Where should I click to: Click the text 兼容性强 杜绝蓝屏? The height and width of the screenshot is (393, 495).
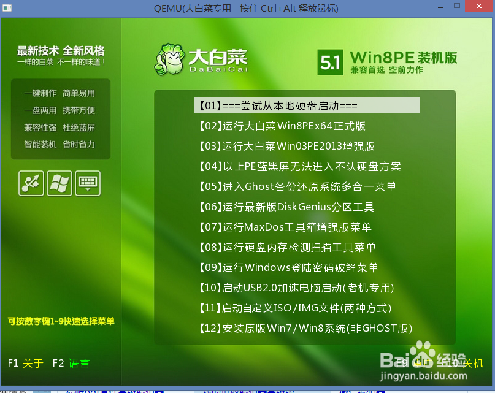coord(59,128)
